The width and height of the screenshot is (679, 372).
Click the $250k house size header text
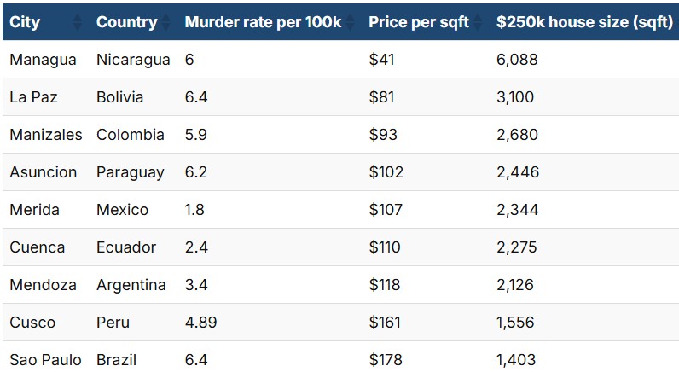click(x=583, y=22)
